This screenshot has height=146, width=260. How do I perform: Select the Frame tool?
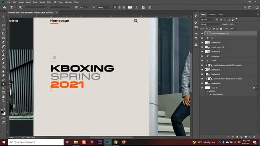pos(3,38)
